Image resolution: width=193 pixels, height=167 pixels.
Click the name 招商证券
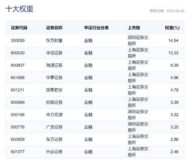point(54,102)
